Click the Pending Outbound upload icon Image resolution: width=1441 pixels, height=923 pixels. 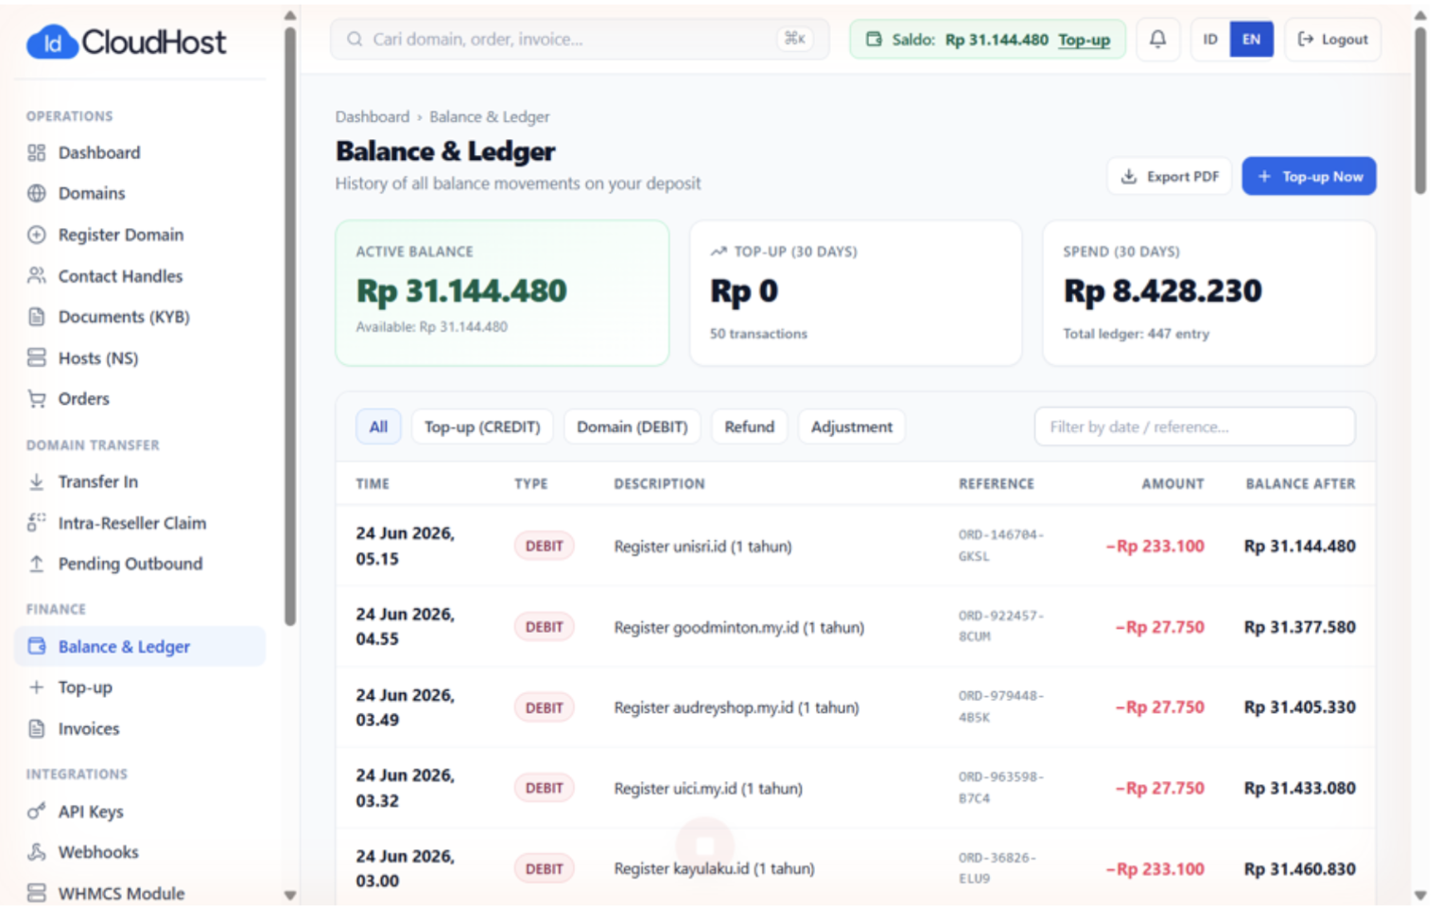(x=37, y=565)
